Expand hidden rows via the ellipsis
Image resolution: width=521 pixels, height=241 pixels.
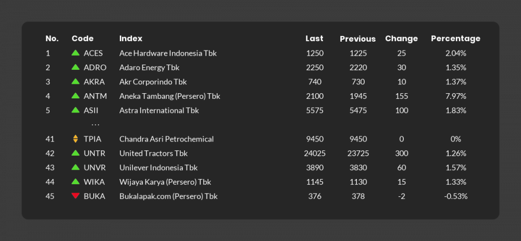click(x=95, y=125)
